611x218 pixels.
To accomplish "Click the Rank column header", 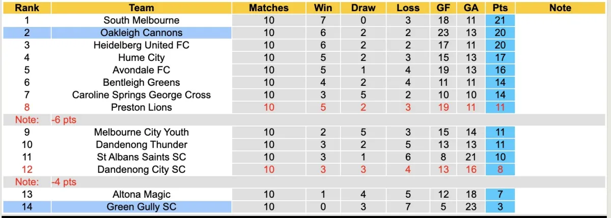I will coord(26,8).
